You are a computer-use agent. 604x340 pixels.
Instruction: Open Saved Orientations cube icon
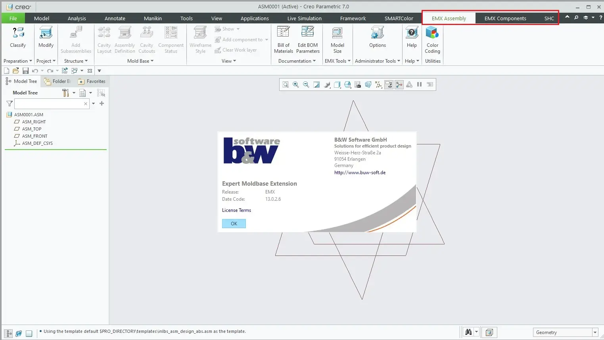coord(347,85)
